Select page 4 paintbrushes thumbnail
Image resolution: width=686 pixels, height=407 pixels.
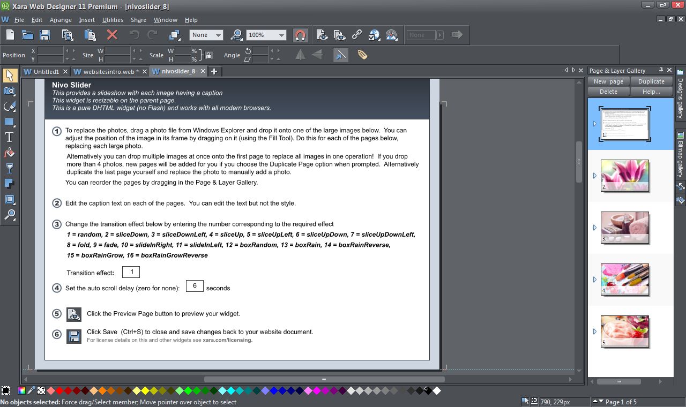pos(625,280)
